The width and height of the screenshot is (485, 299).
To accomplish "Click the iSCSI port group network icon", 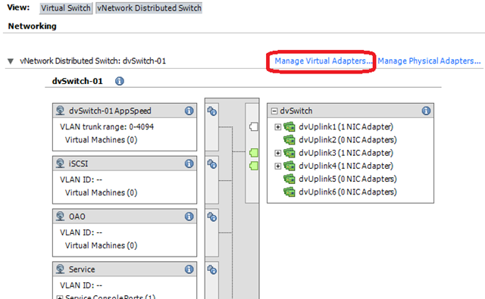I will tap(60, 164).
